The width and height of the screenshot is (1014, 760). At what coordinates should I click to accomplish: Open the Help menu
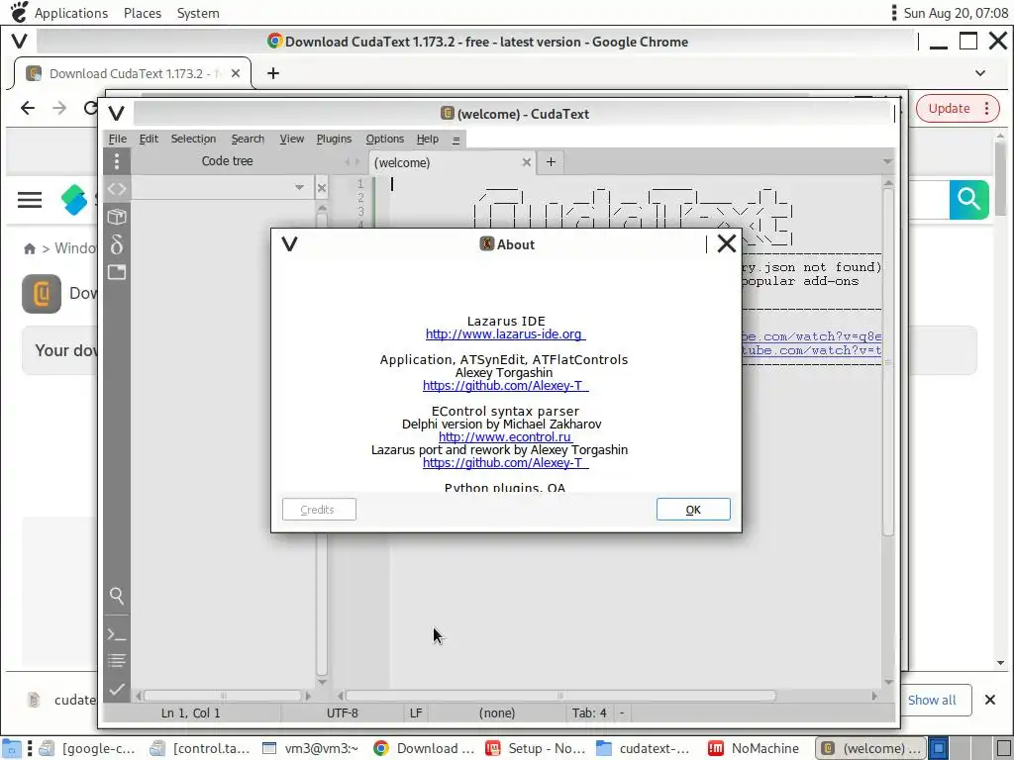point(428,139)
